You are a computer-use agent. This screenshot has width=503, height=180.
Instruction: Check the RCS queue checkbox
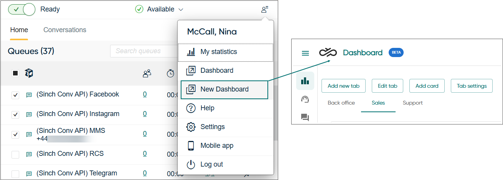[15, 155]
